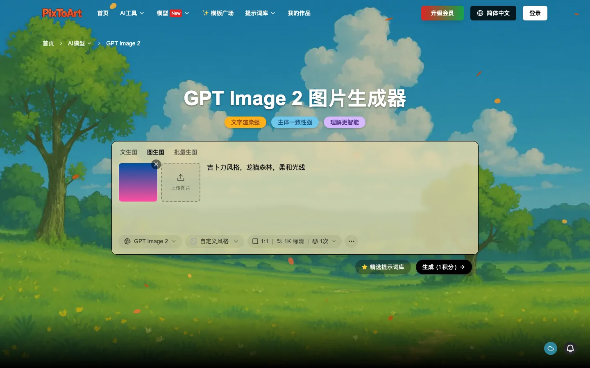Click the PixToArt logo
The height and width of the screenshot is (368, 590).
(62, 13)
